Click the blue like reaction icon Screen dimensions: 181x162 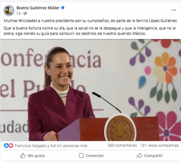[6, 146]
